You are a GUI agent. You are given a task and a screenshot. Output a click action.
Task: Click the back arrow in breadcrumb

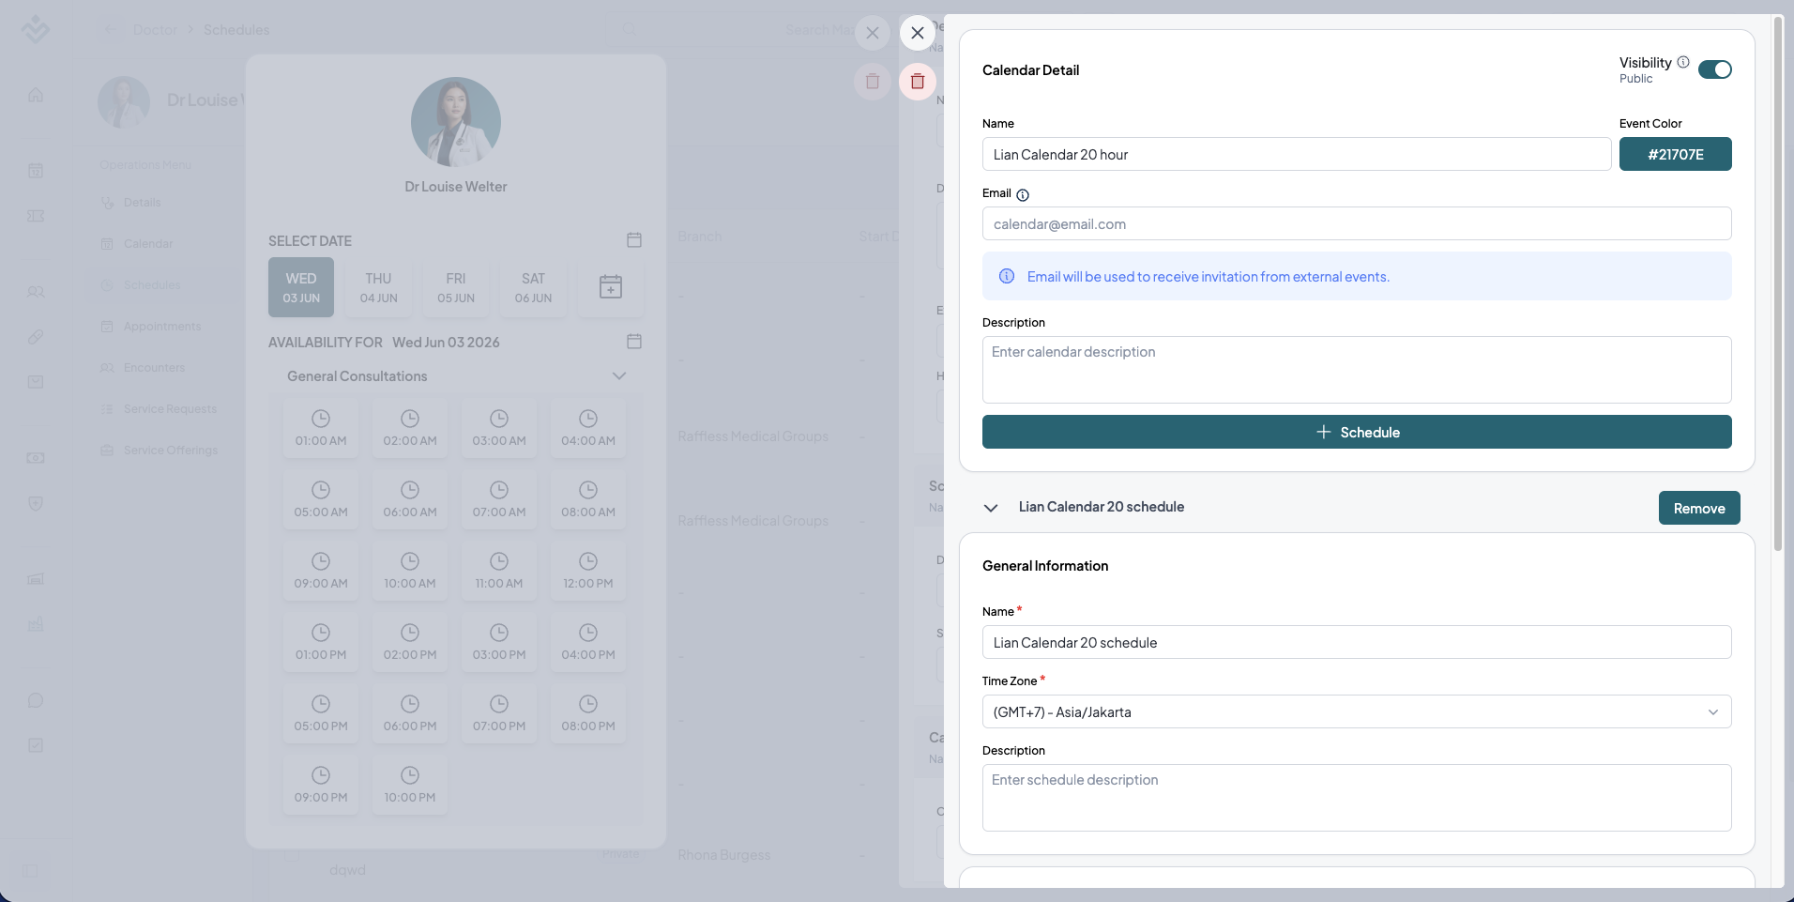(x=110, y=29)
